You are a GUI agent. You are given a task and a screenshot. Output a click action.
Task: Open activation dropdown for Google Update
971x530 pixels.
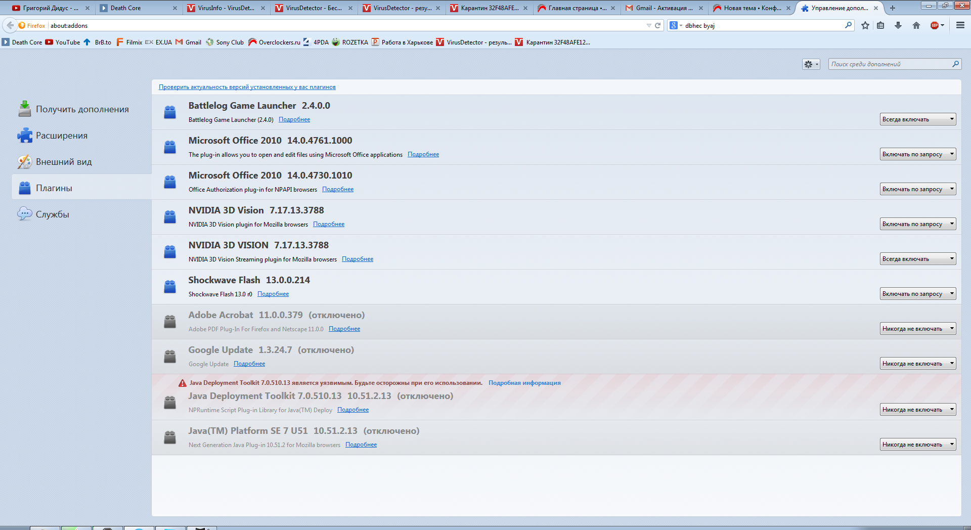click(918, 364)
